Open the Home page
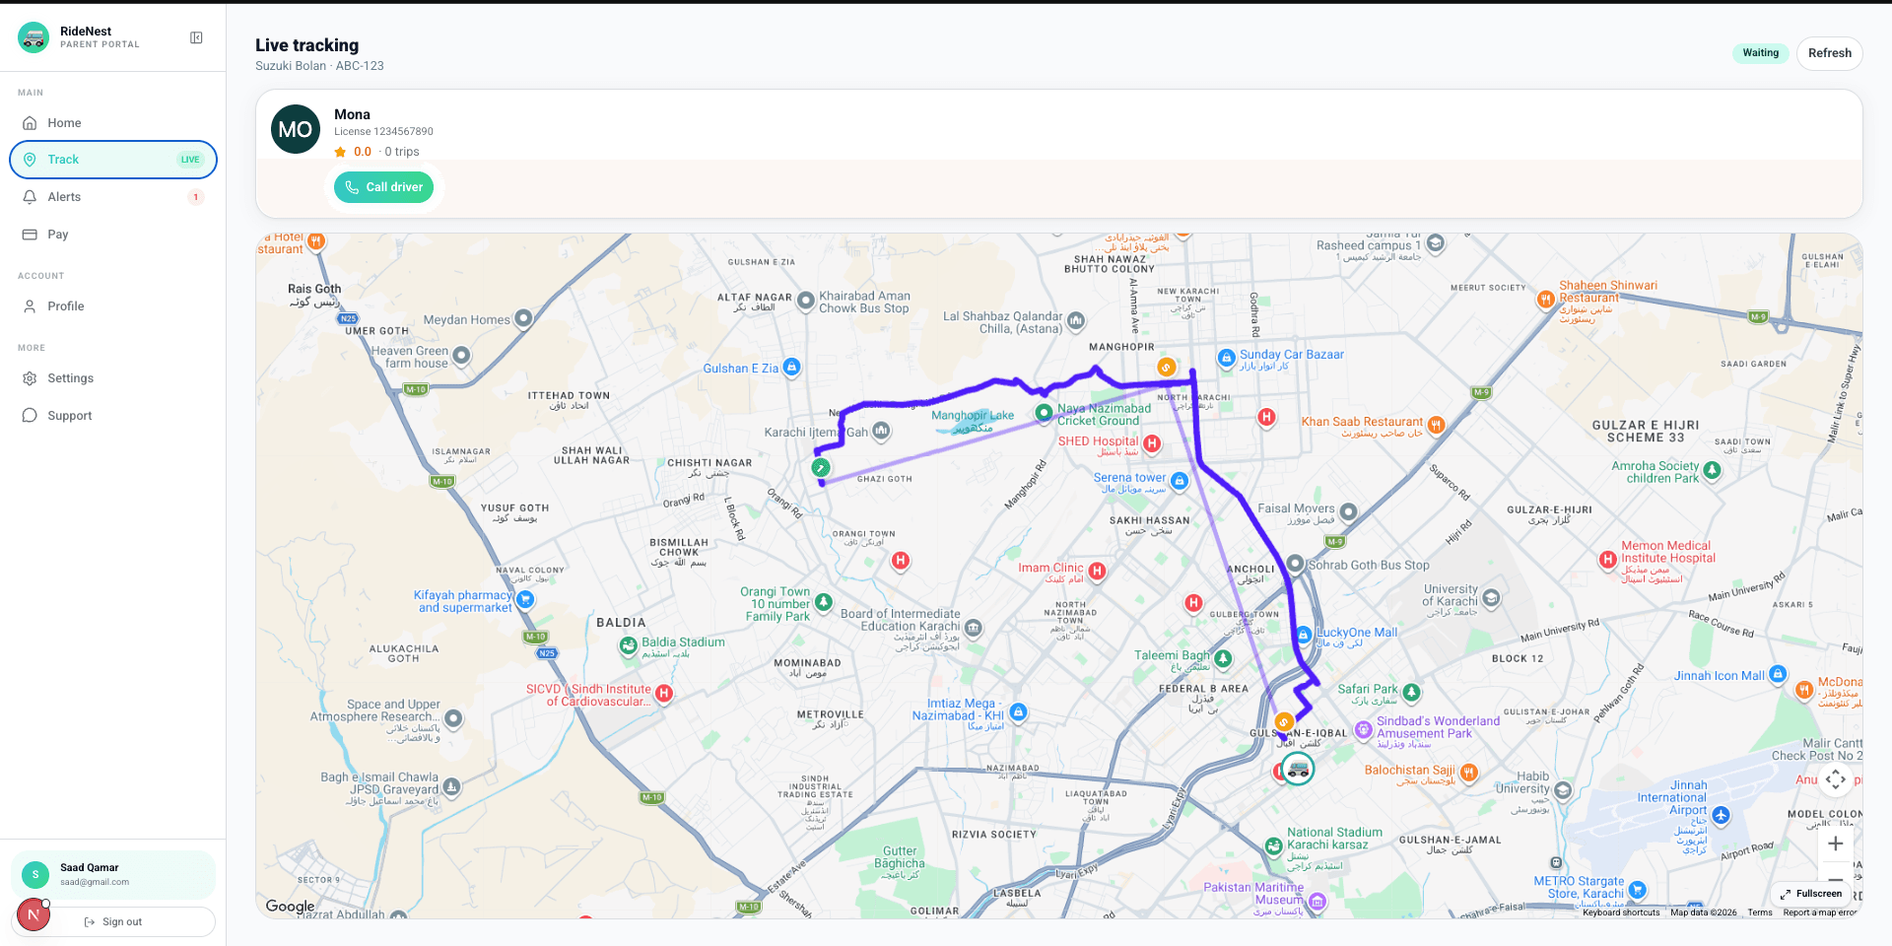The height and width of the screenshot is (946, 1892). point(113,123)
